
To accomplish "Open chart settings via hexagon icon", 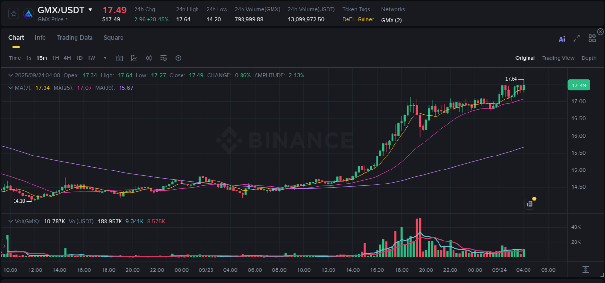I will point(178,58).
